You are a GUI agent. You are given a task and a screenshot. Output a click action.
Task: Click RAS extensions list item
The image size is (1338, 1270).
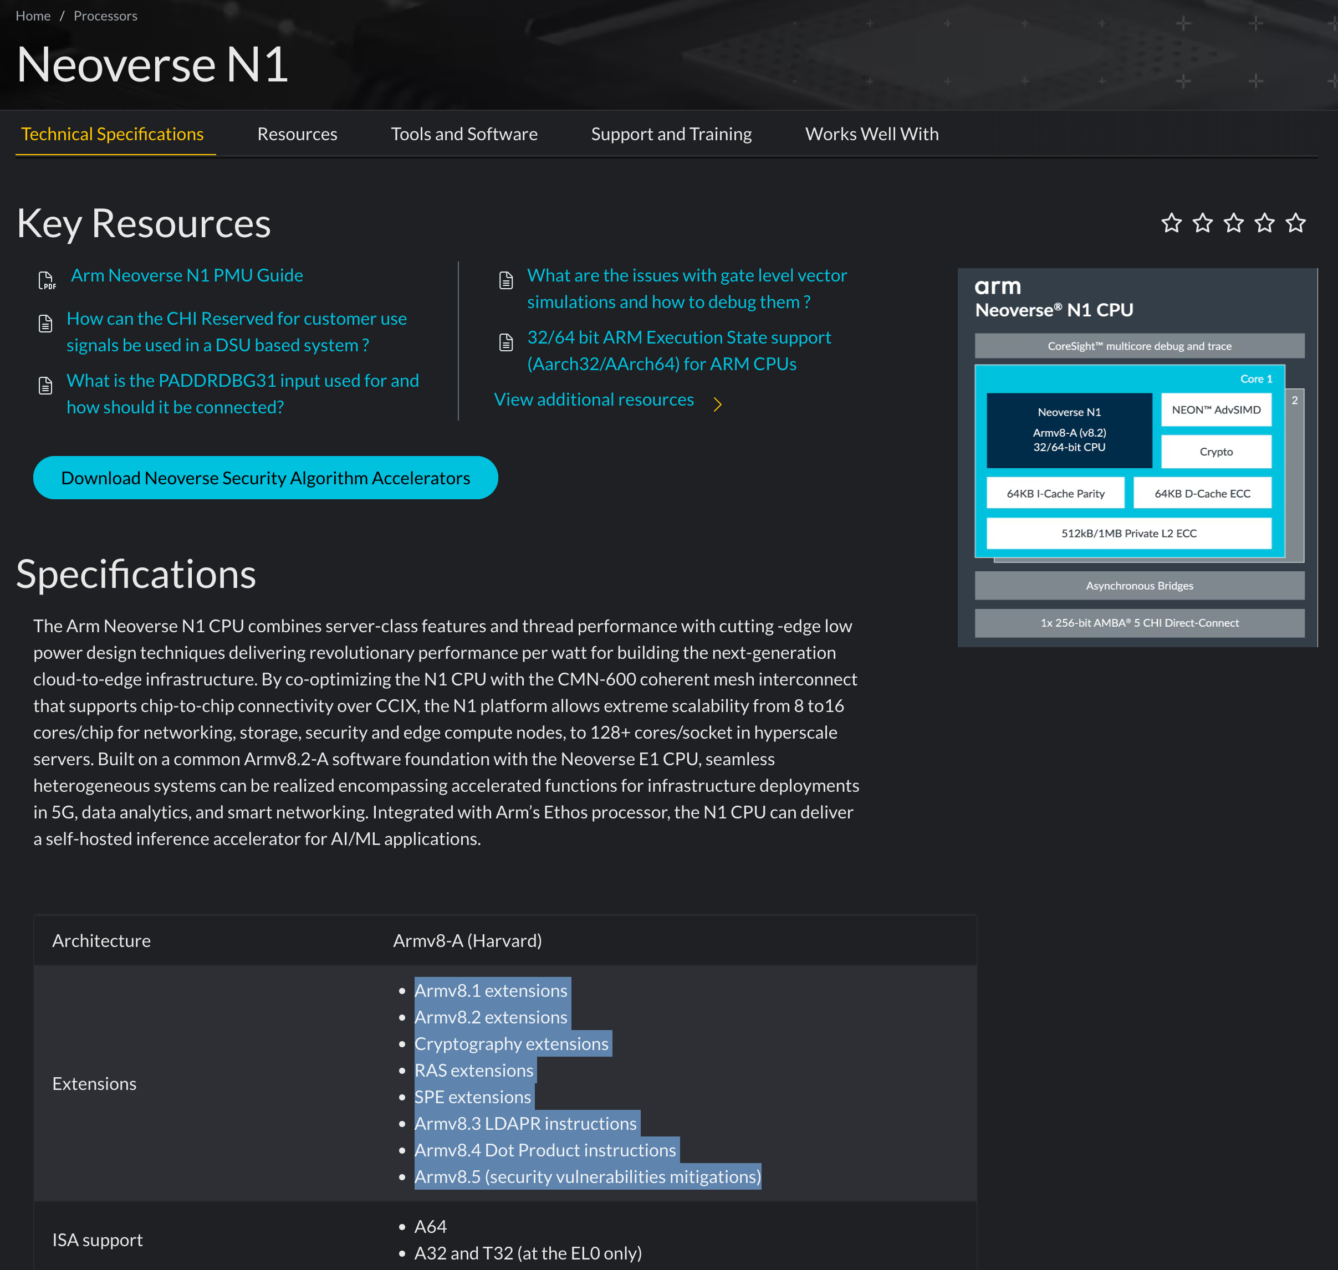pyautogui.click(x=474, y=1071)
